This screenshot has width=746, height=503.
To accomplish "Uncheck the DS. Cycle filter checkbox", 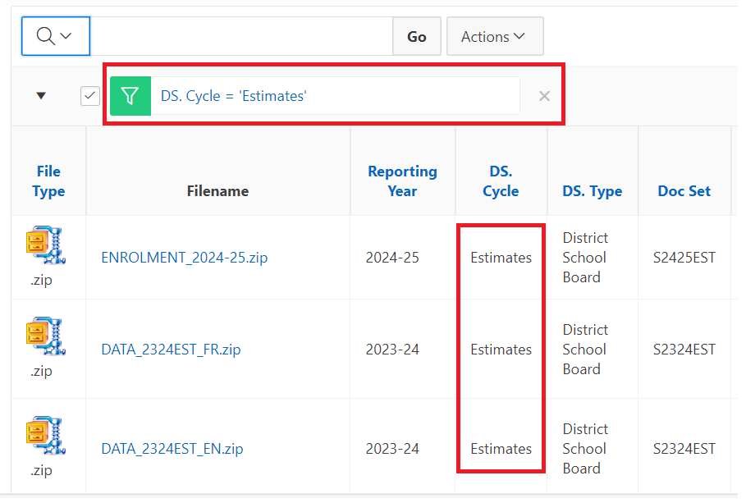I will coord(90,96).
